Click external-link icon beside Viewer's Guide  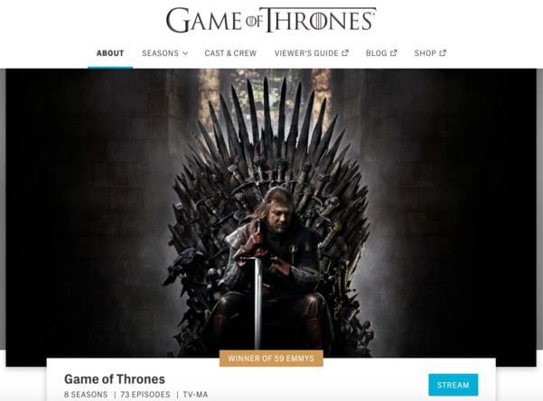(x=345, y=53)
